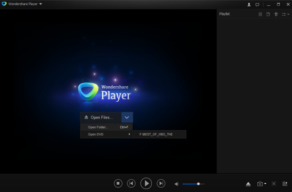Maximize the player window

point(278,4)
